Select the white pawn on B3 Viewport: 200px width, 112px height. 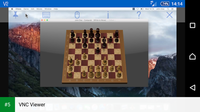tap(77, 62)
